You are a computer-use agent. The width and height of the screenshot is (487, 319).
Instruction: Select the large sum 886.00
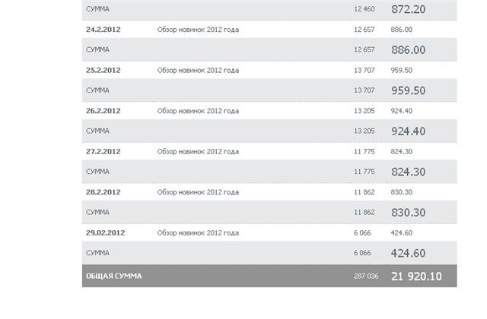[408, 49]
